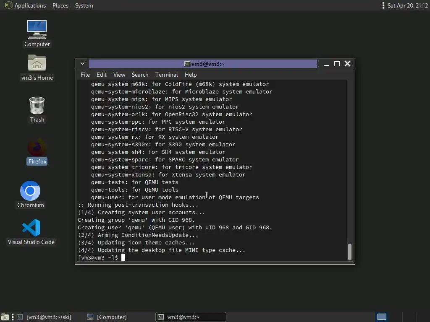Viewport: 430px width, 322px height.
Task: Launch Chromium from the desktop
Action: (x=30, y=194)
